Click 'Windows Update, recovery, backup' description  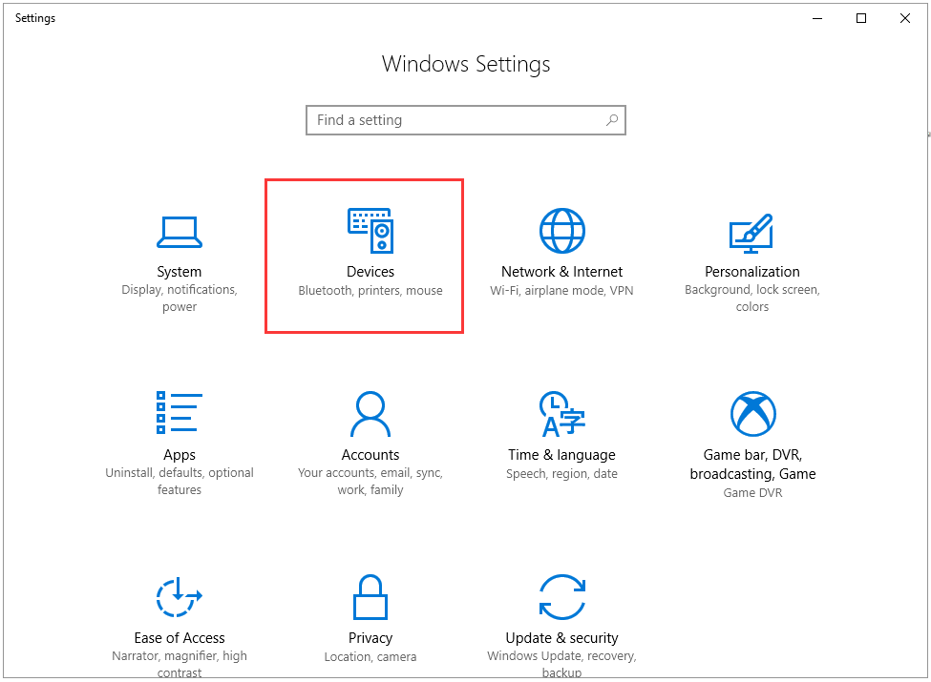(561, 664)
